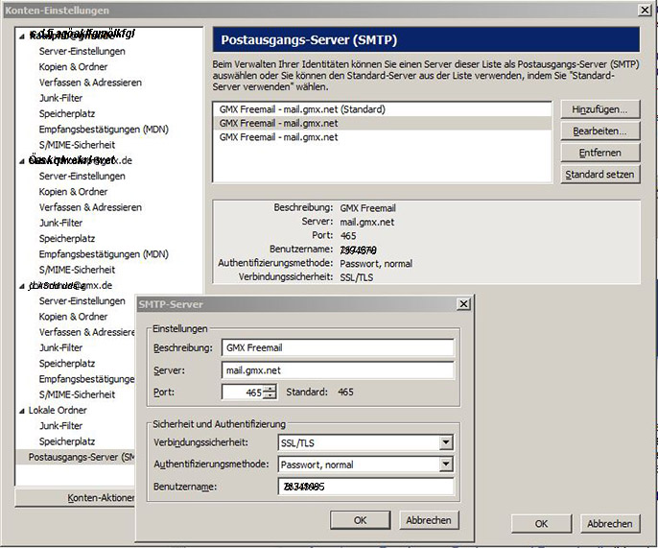658x548 pixels.
Task: Click the Beschreibung input field
Action: [x=337, y=348]
